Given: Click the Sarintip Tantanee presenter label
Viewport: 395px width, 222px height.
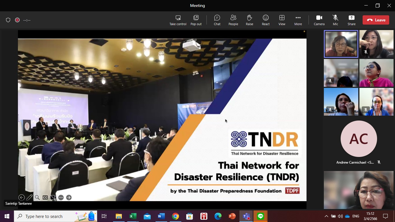Looking at the screenshot, I should click(19, 203).
